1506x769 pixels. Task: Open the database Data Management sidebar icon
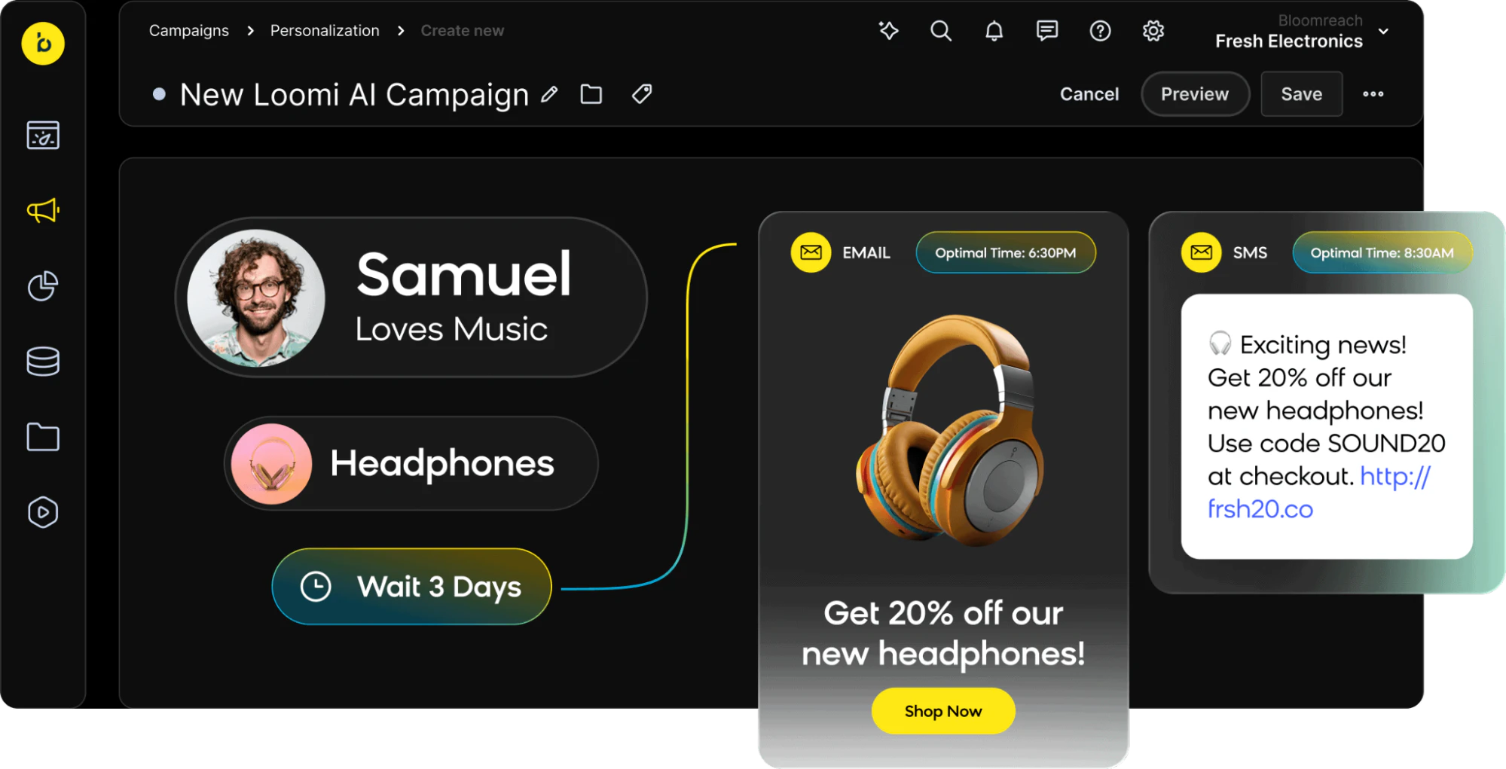pos(43,360)
